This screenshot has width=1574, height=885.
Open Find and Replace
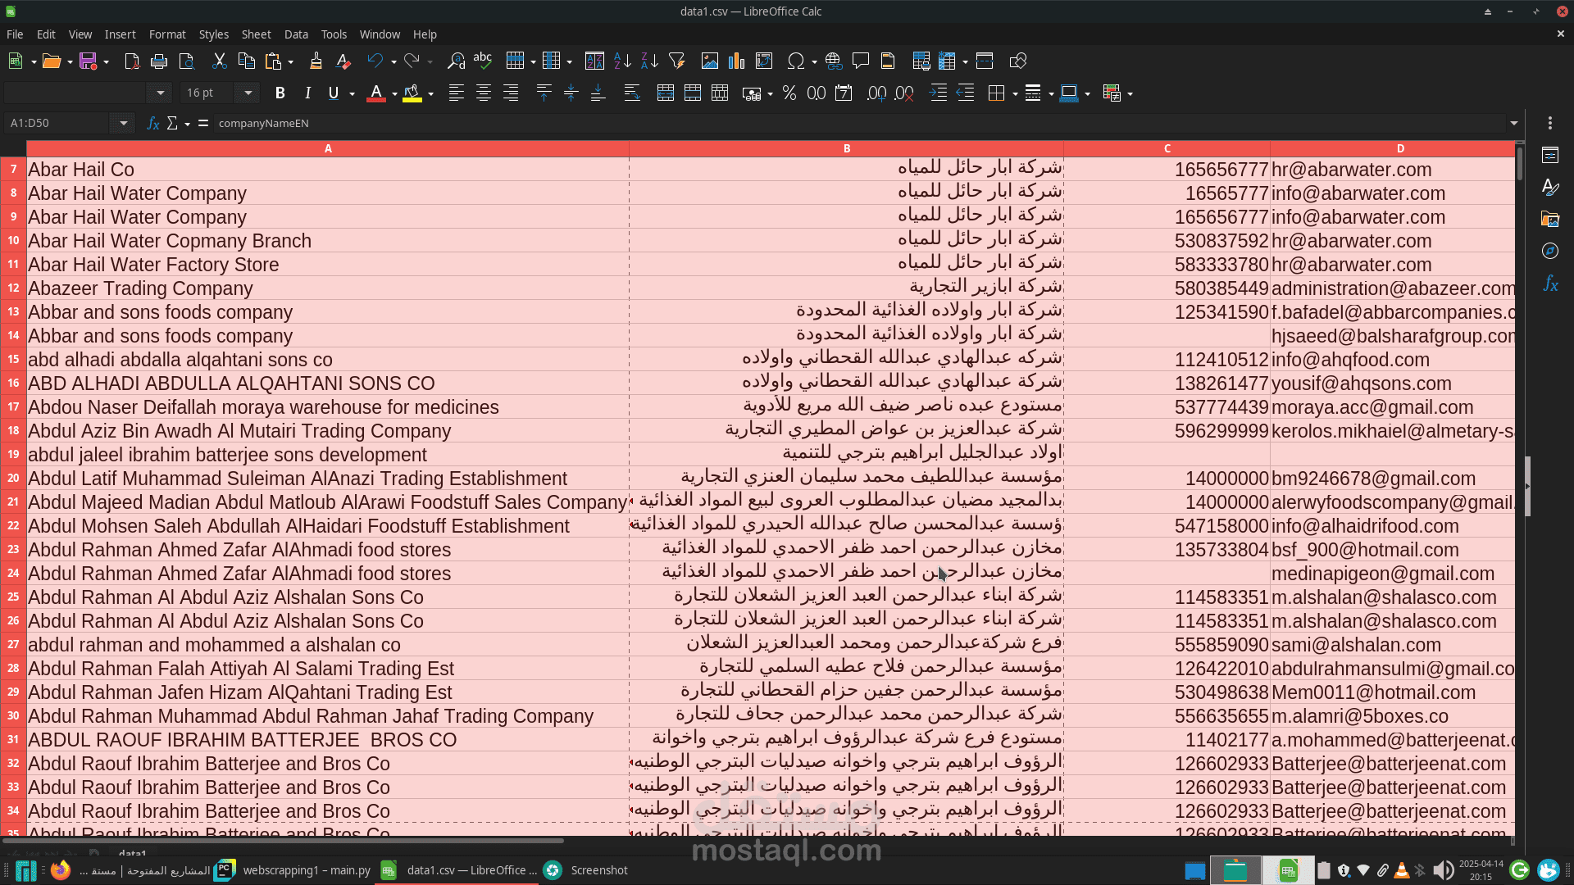(456, 61)
